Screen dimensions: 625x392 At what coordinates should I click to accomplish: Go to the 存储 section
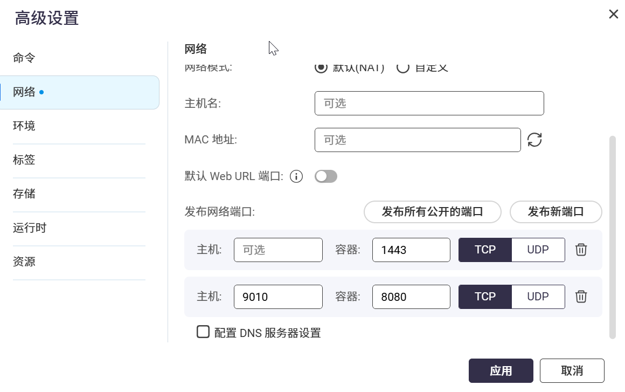click(x=24, y=194)
